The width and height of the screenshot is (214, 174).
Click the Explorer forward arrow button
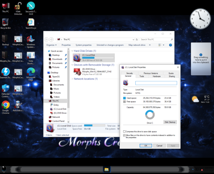pyautogui.click(x=51, y=39)
